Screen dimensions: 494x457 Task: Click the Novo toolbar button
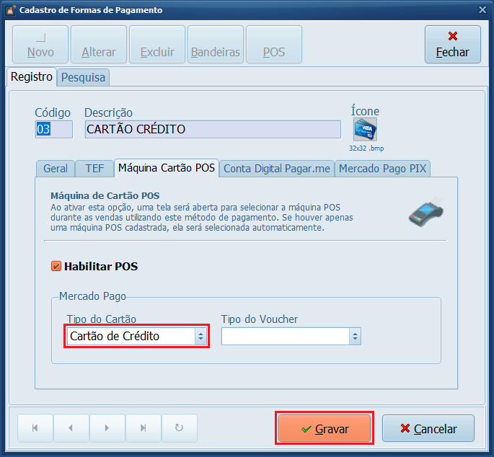(40, 45)
